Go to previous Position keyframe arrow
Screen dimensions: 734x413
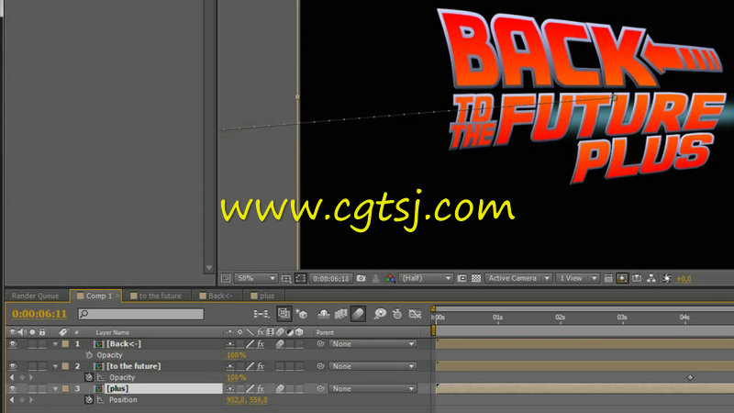[x=12, y=400]
